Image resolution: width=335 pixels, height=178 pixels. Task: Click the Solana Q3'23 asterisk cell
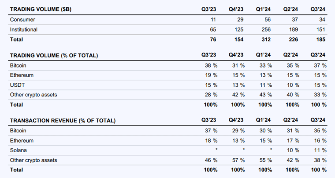(x=215, y=150)
